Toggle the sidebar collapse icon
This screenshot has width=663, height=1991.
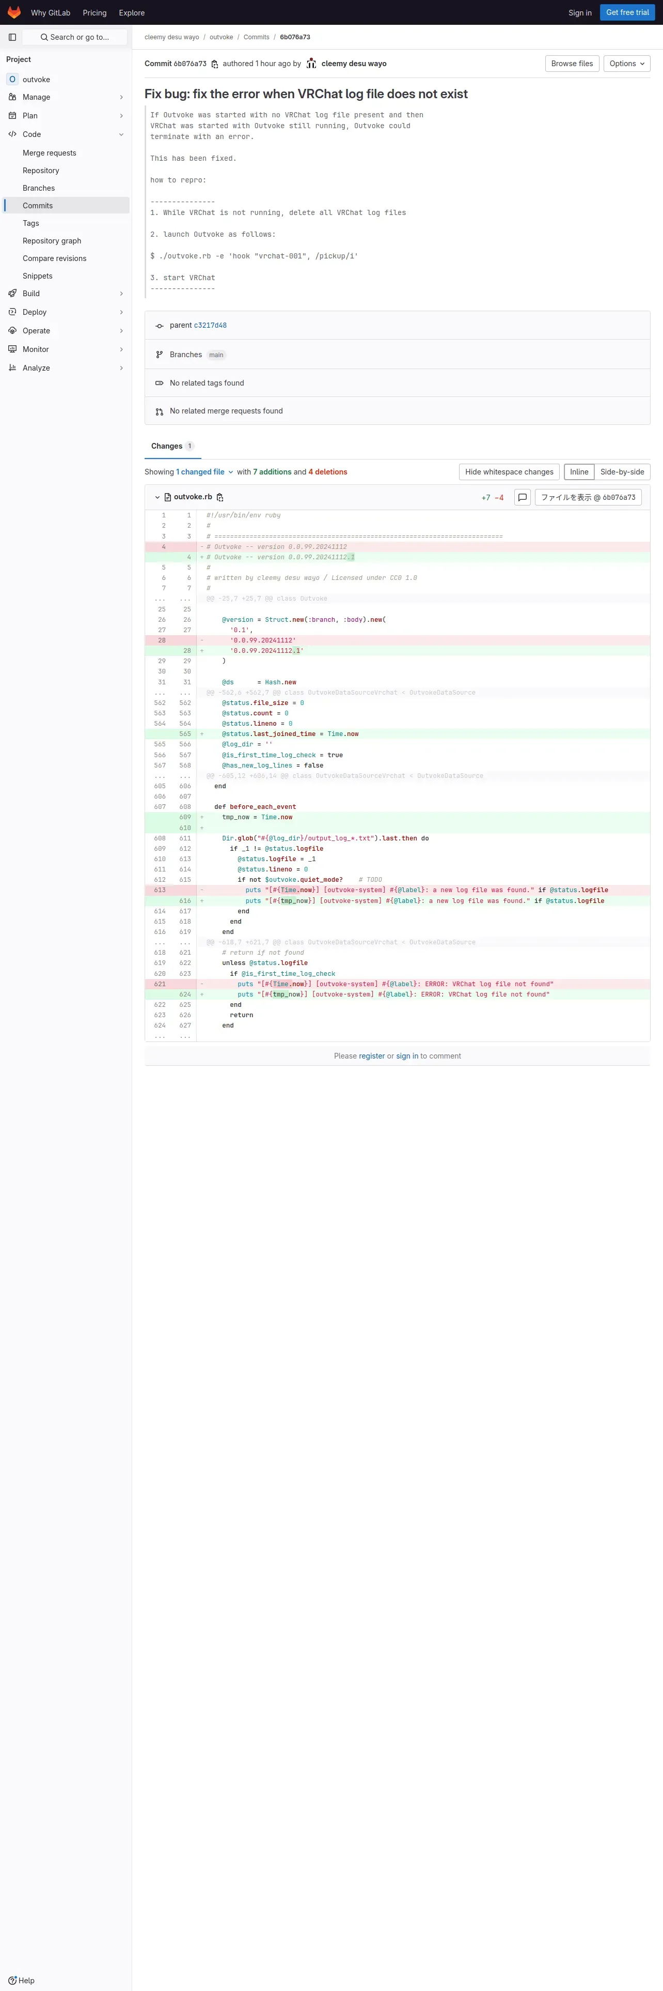[12, 37]
